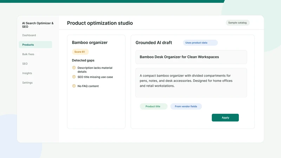Click the Apply button

pos(225,118)
